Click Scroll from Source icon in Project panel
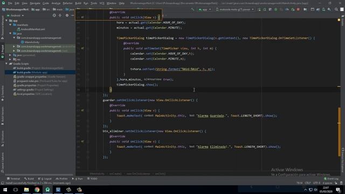Viewport: 345px width, 194px height. tap(54, 16)
